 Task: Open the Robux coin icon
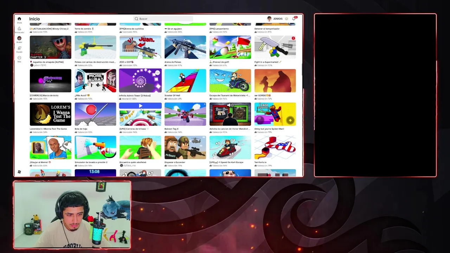coord(287,19)
